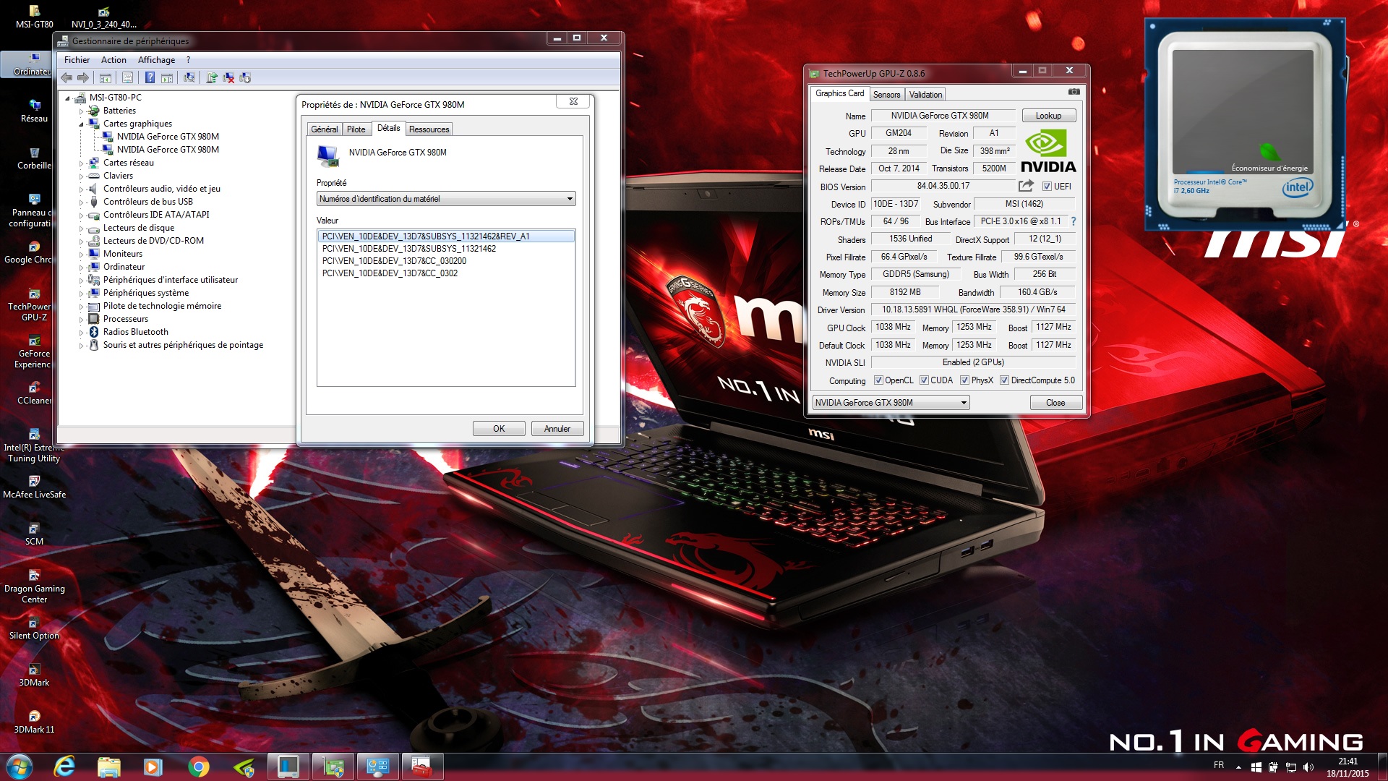Click the GPU-Z Driver Version field
The width and height of the screenshot is (1388, 781).
973,310
